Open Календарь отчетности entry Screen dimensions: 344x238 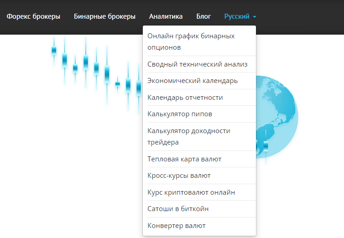pyautogui.click(x=199, y=97)
